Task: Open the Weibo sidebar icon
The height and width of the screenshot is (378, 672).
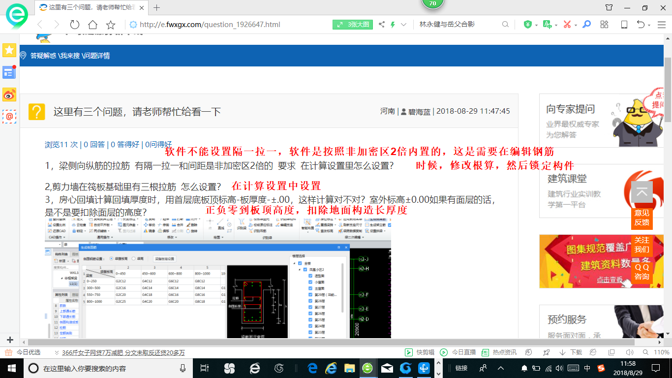Action: [x=9, y=94]
